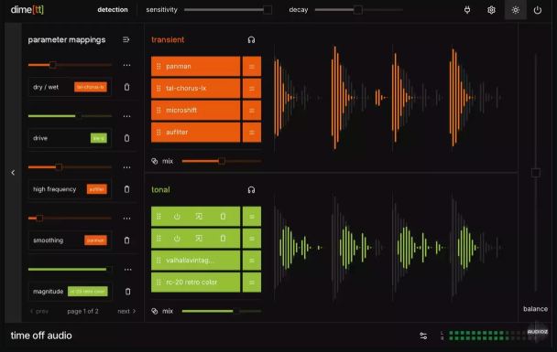Screen dimensions: 557x352
Task: Open settings gear icon
Action: [x=491, y=10]
